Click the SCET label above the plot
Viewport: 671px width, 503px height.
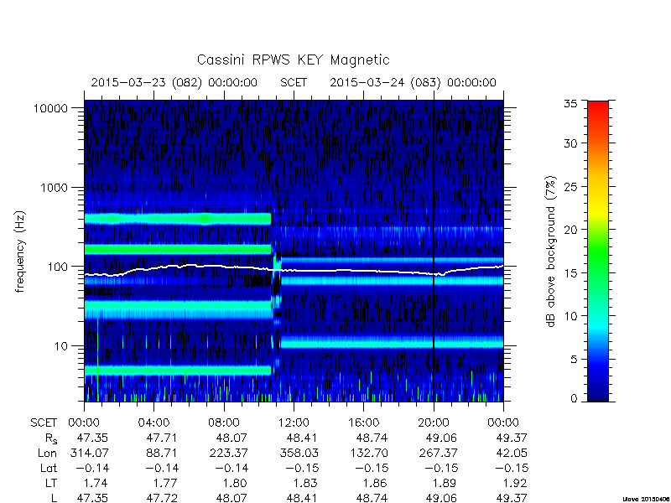pyautogui.click(x=294, y=82)
